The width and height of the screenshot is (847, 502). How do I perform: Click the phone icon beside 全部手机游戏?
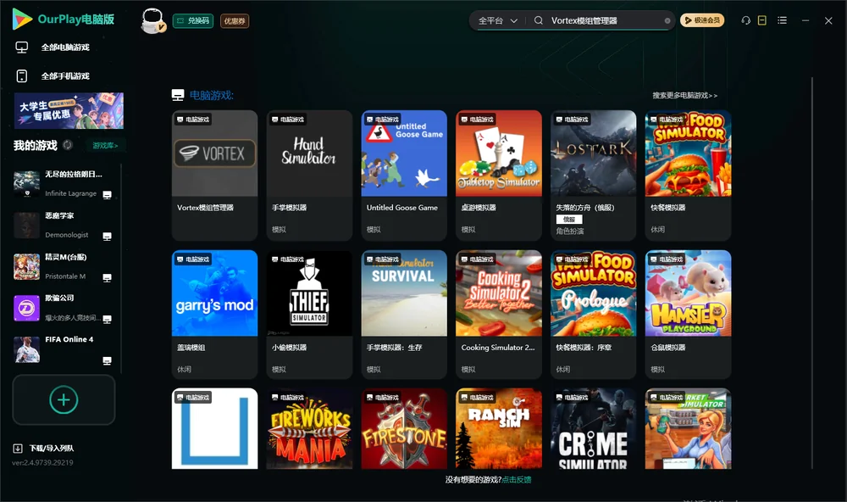pos(22,76)
